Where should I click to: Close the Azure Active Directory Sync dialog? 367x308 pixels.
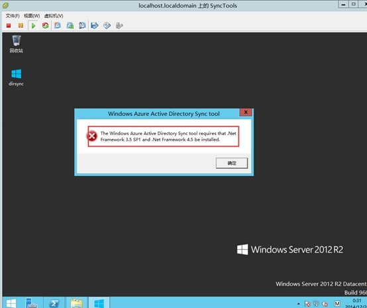pos(246,112)
